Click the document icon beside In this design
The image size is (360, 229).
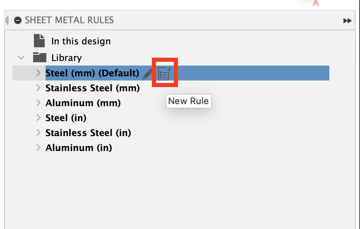coord(39,41)
